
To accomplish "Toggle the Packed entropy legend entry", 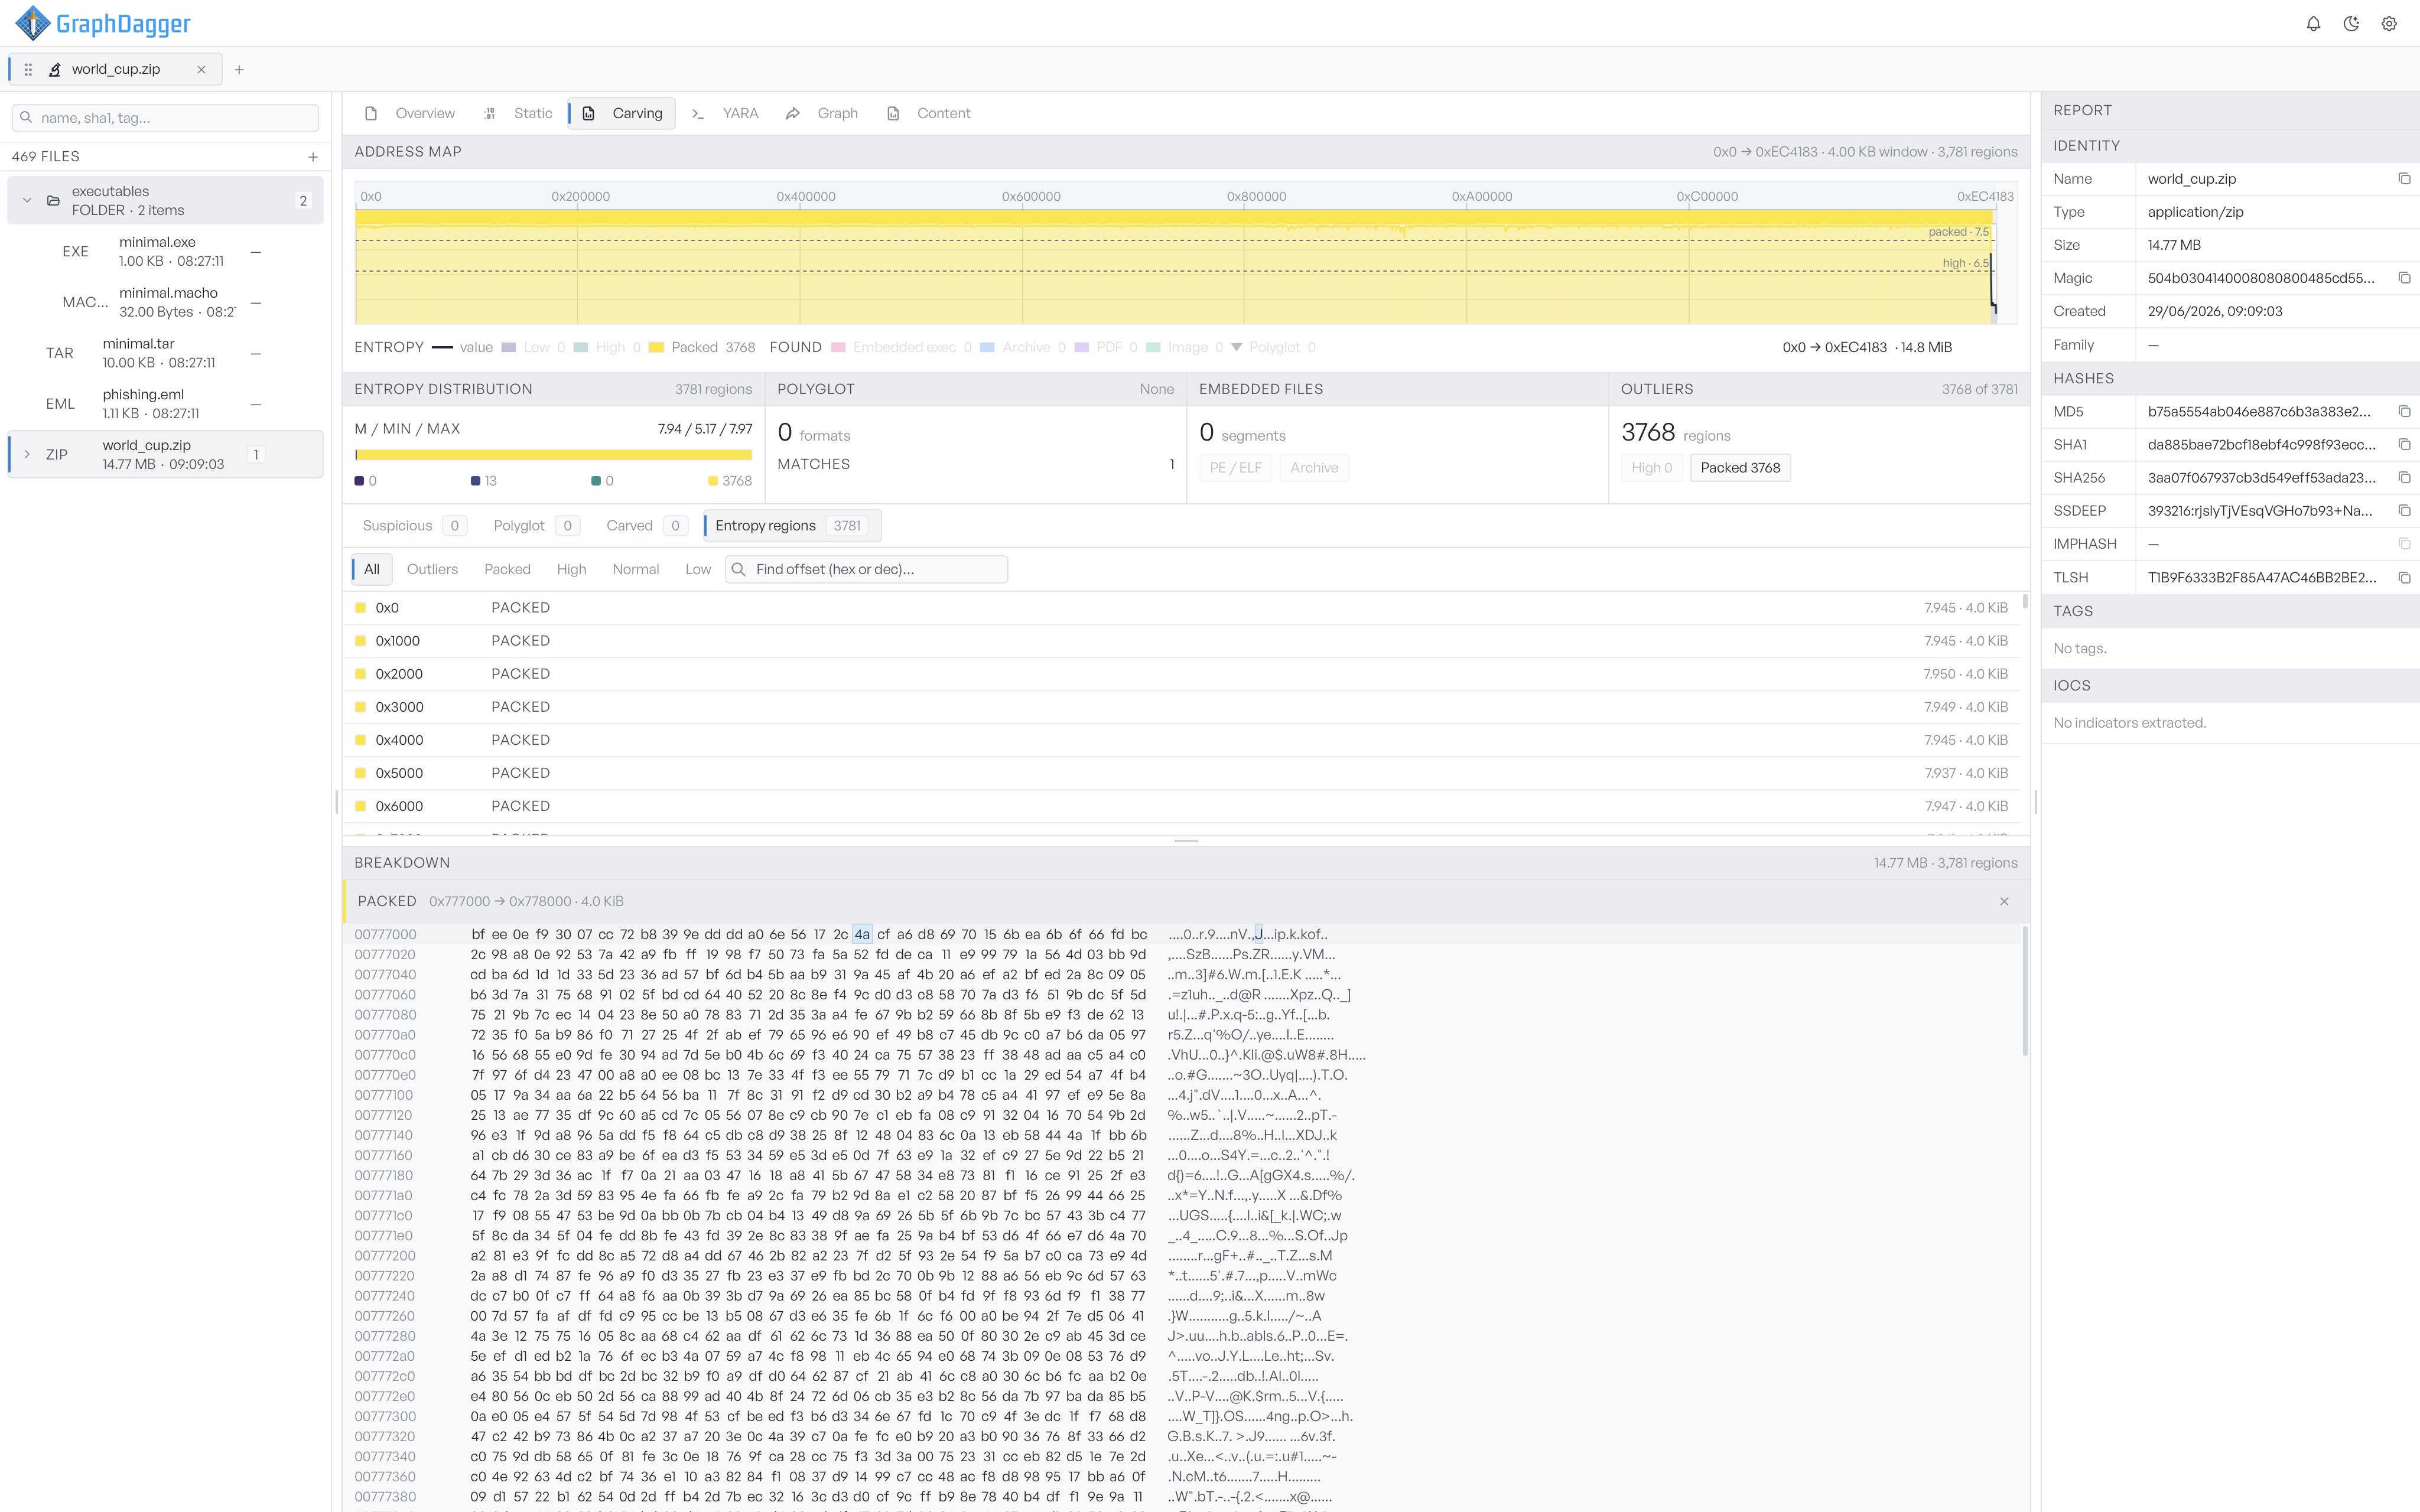I will point(702,347).
